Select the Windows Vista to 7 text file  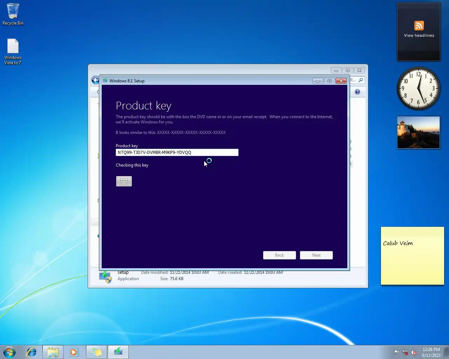[x=13, y=52]
